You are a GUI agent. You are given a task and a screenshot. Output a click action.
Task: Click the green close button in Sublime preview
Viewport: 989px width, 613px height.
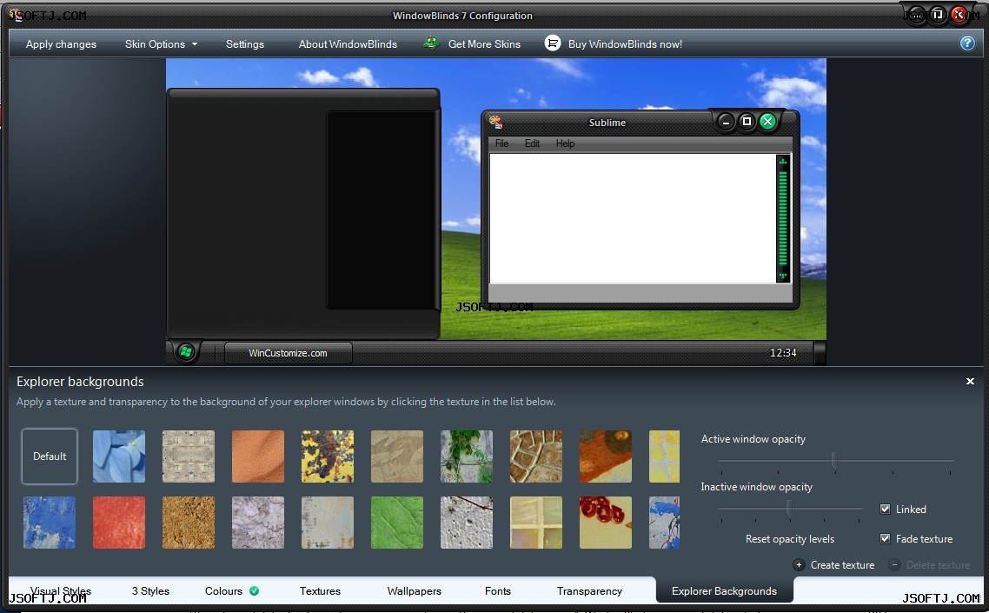[x=767, y=121]
